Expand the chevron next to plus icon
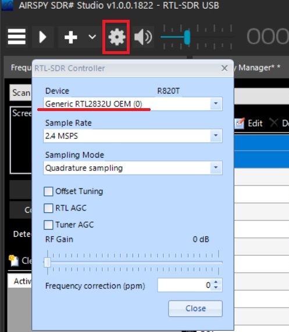This screenshot has width=289, height=332. (92, 37)
